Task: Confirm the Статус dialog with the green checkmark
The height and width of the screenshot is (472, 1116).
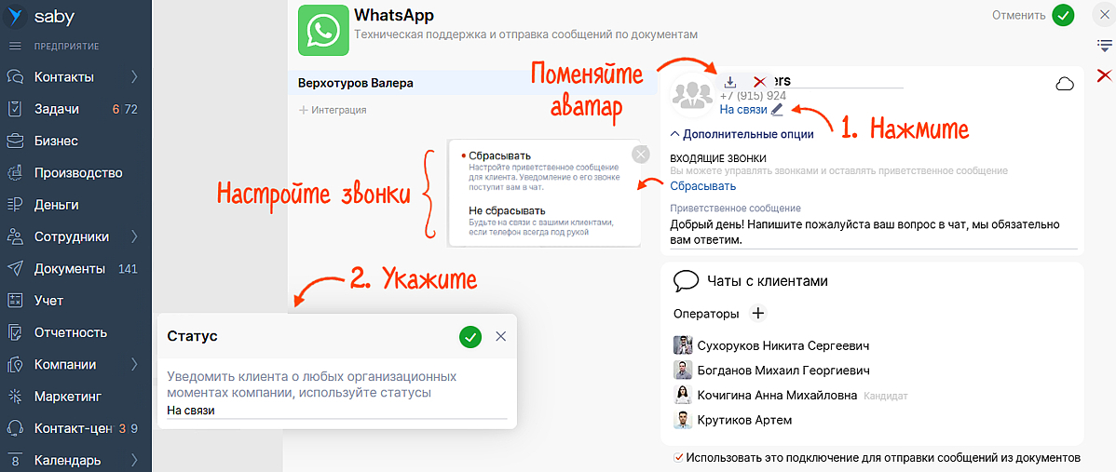Action: click(470, 336)
